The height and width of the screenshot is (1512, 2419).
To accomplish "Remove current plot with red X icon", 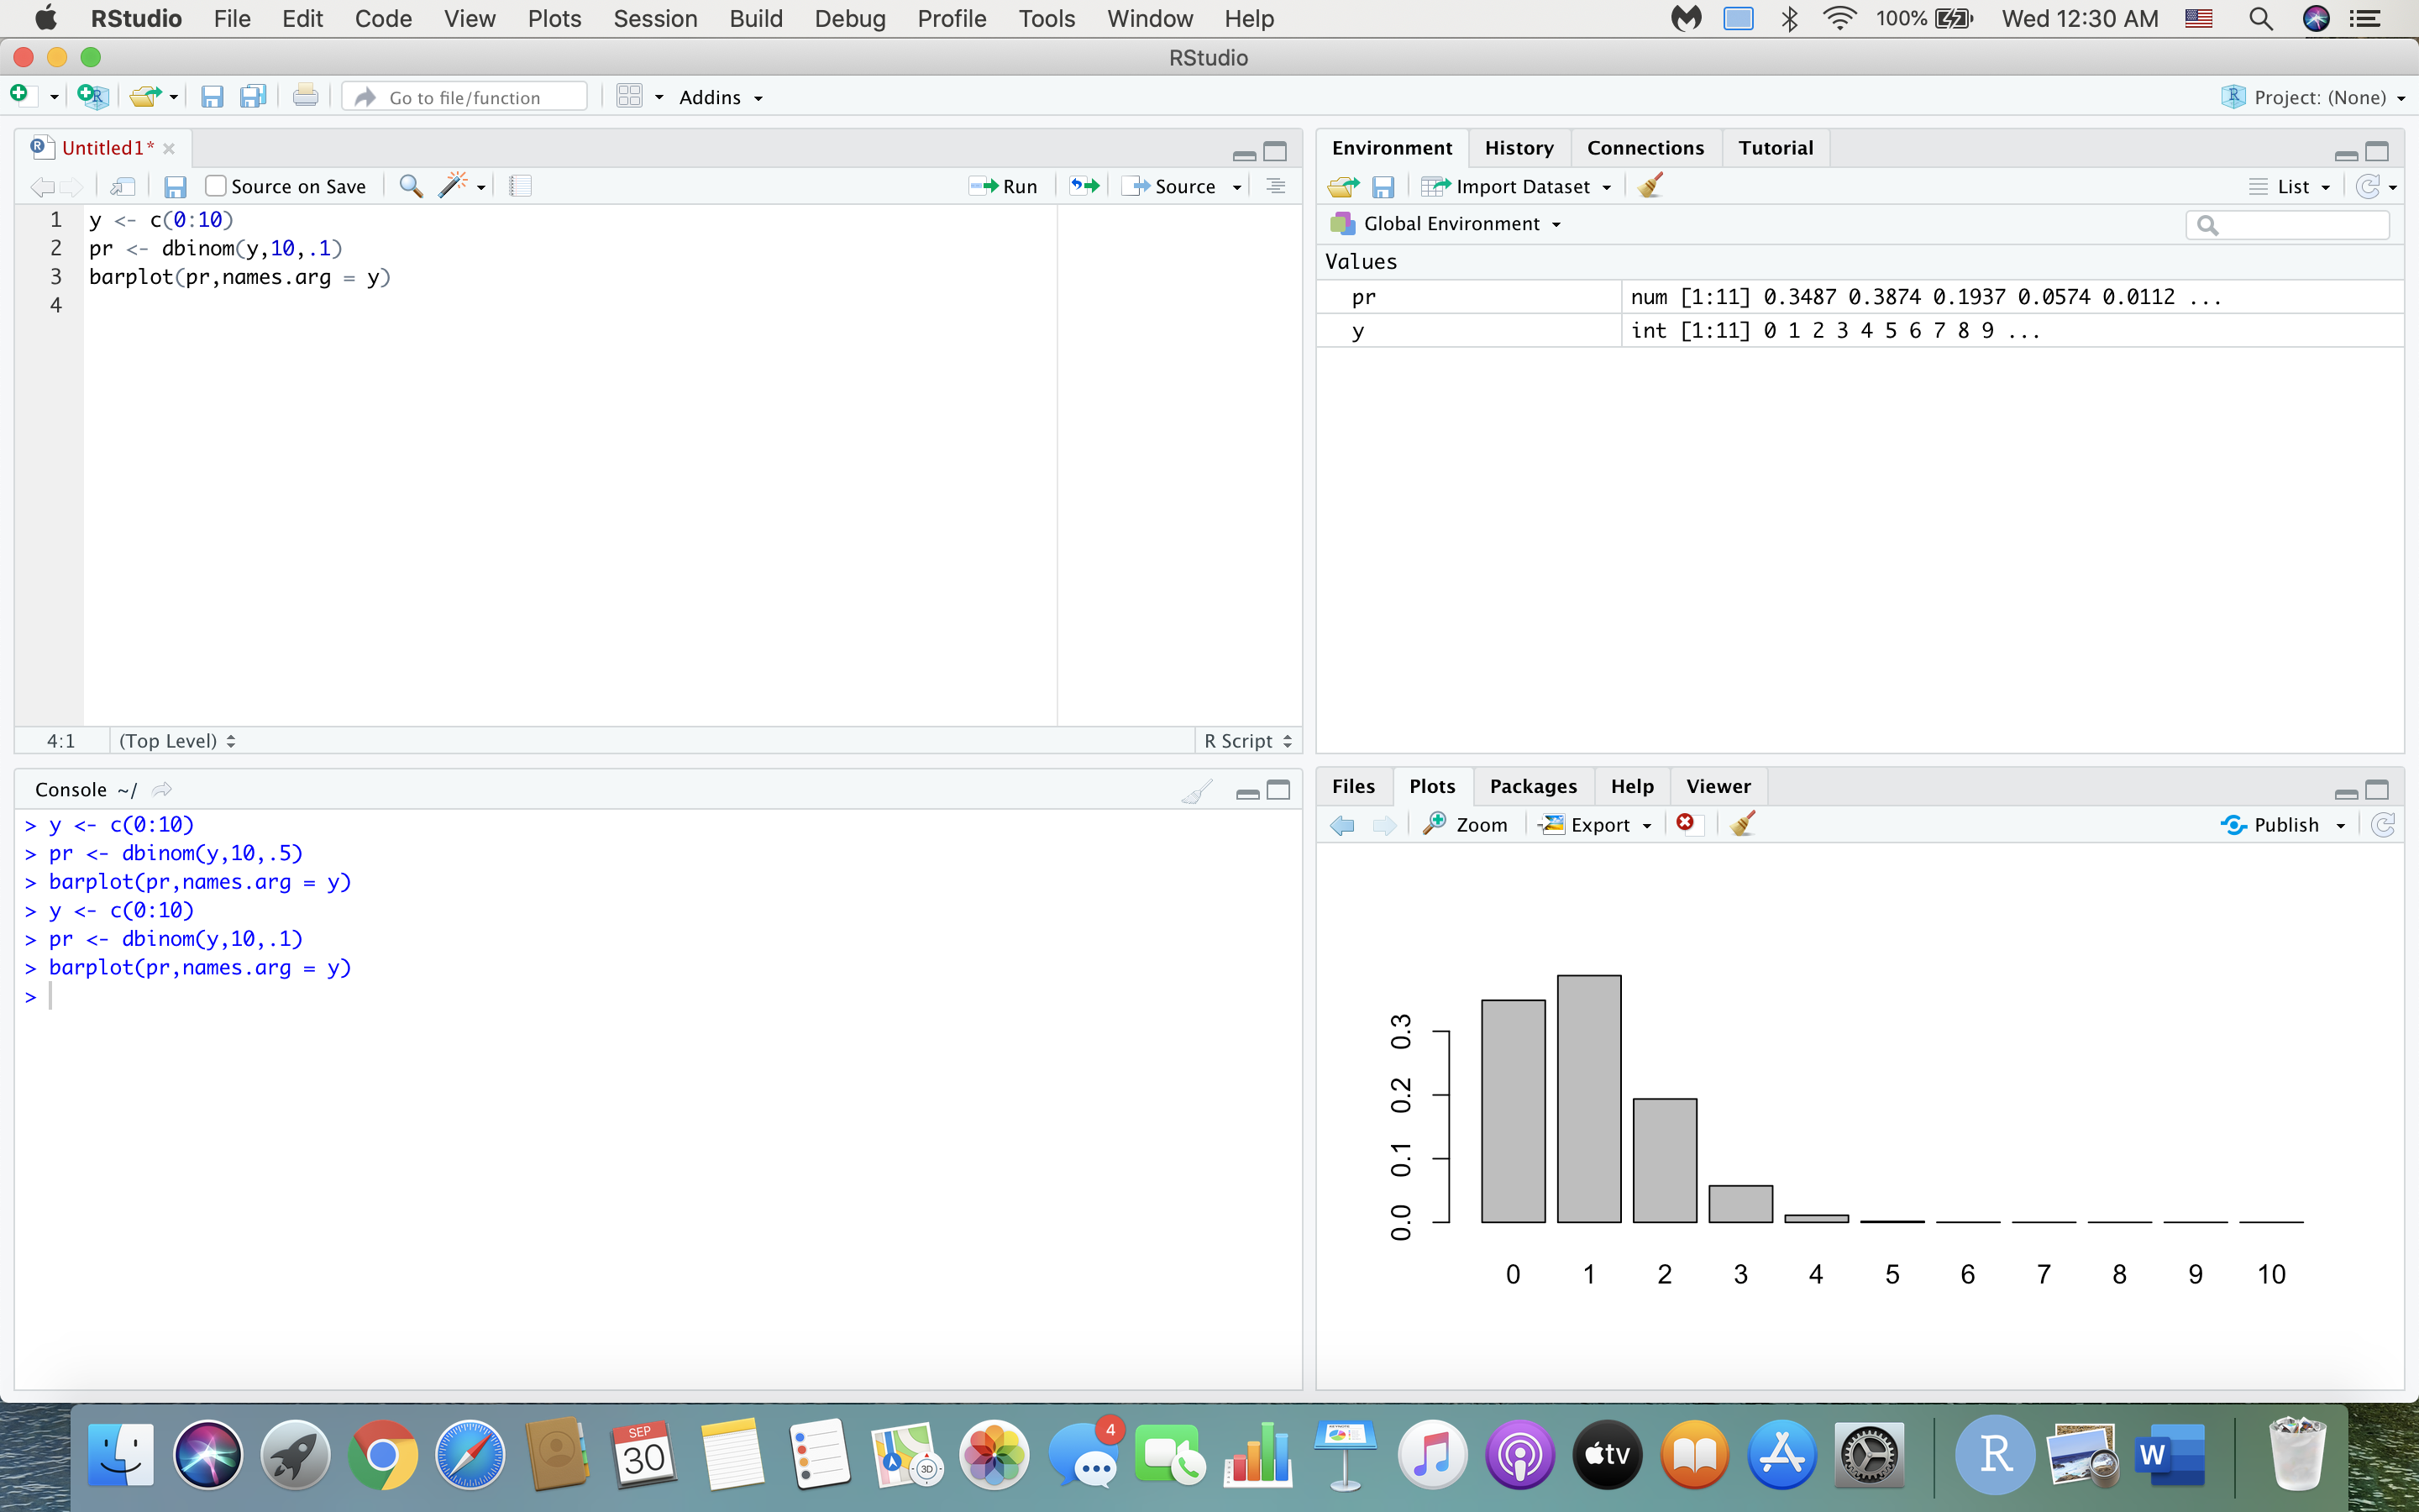I will (x=1687, y=823).
